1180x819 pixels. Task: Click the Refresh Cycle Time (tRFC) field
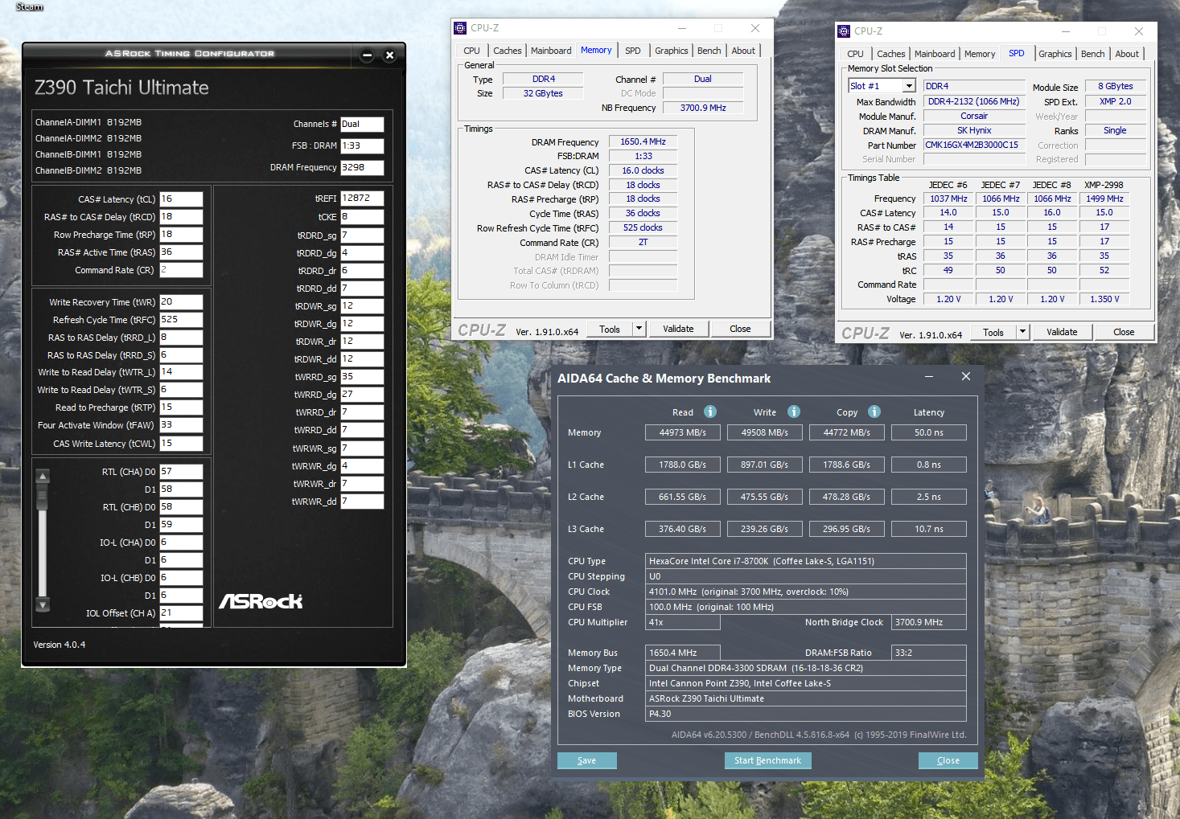[181, 319]
